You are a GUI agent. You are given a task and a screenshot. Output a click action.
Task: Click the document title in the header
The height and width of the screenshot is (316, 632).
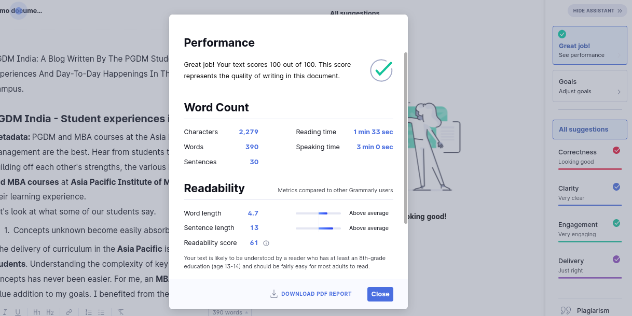21,10
